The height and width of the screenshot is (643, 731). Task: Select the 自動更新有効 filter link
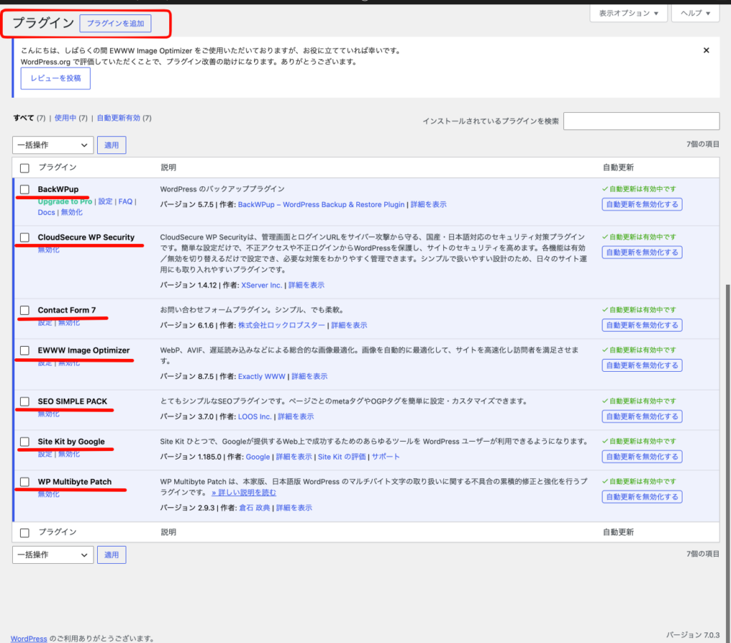pyautogui.click(x=119, y=118)
